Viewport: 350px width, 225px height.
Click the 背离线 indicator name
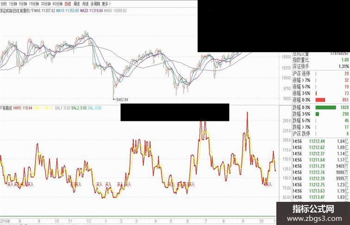7,108
